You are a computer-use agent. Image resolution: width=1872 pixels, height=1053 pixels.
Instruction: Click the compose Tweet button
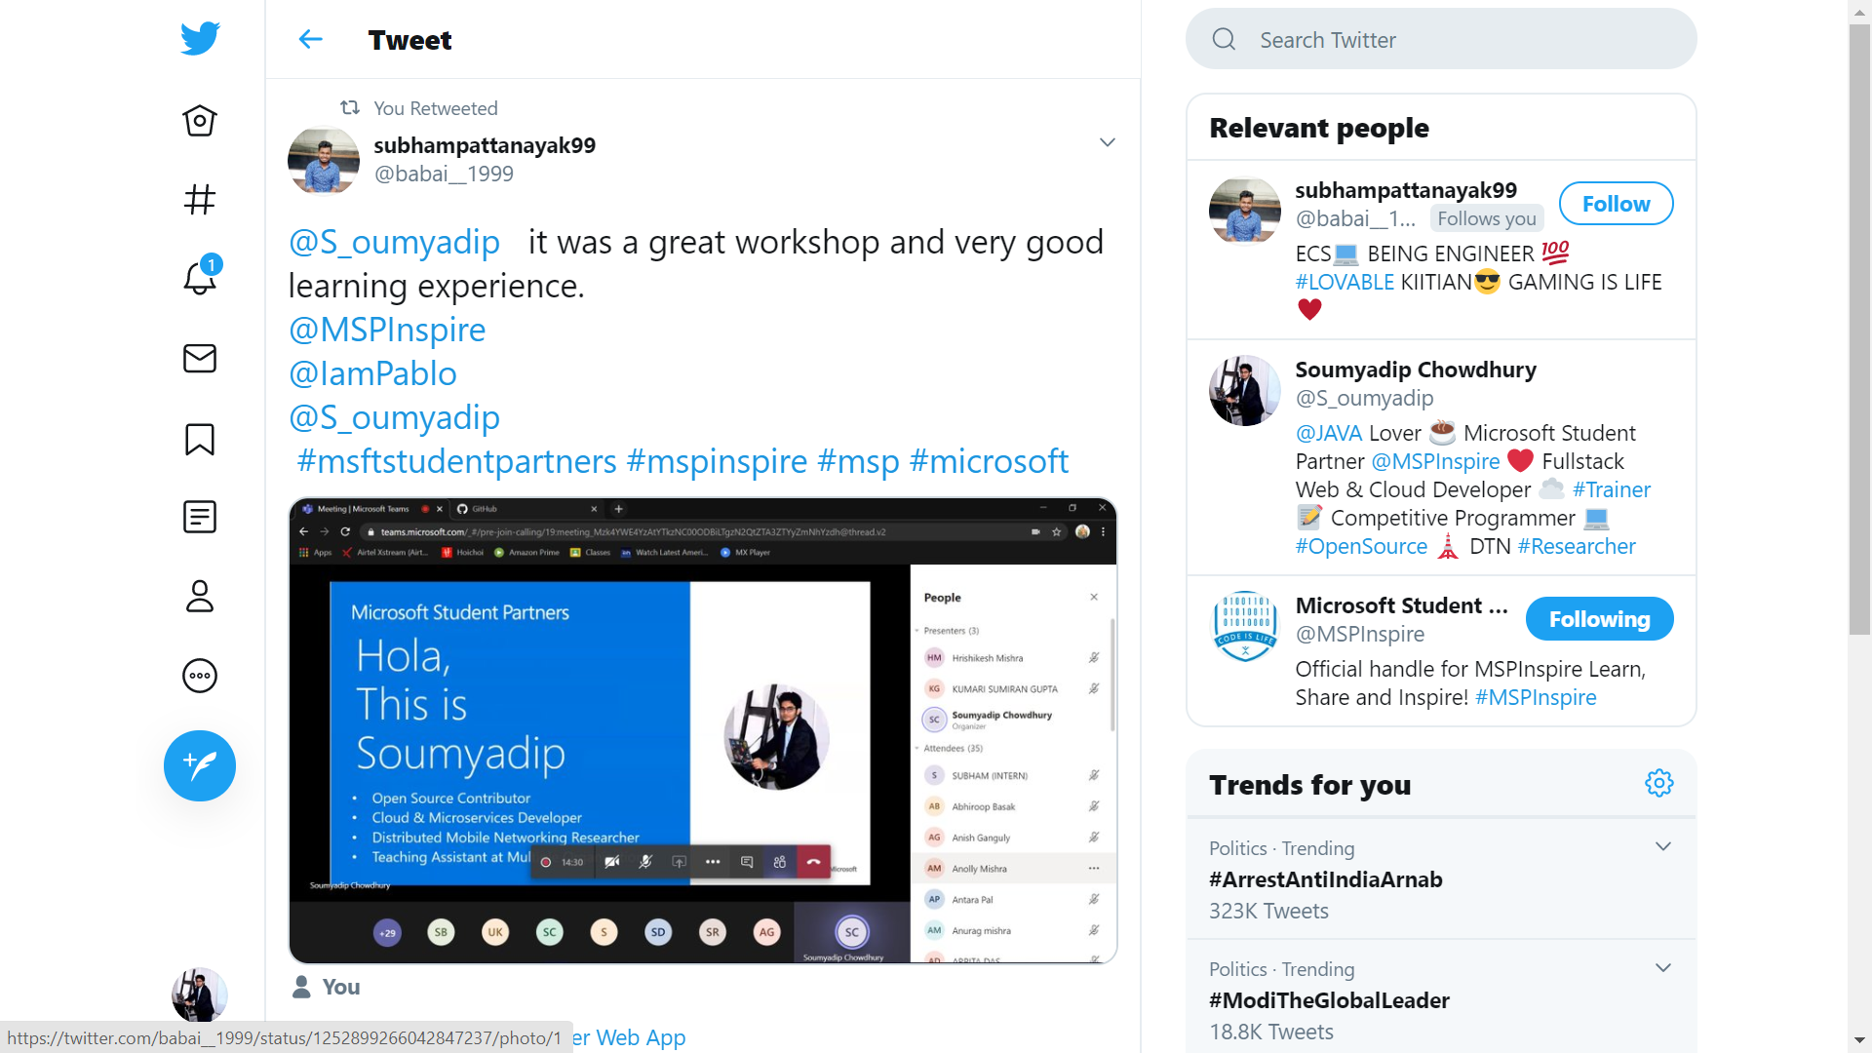[200, 766]
